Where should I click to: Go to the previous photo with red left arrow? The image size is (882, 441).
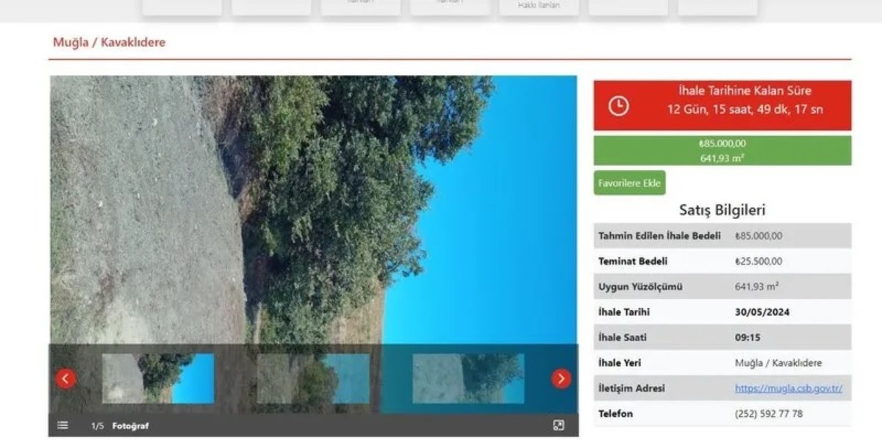coord(66,379)
